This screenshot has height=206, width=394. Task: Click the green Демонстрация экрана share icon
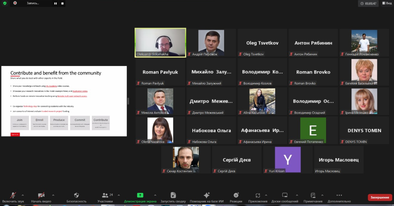click(140, 195)
